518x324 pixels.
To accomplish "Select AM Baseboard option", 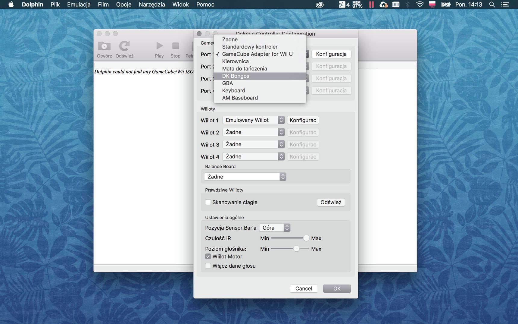I will (x=260, y=98).
